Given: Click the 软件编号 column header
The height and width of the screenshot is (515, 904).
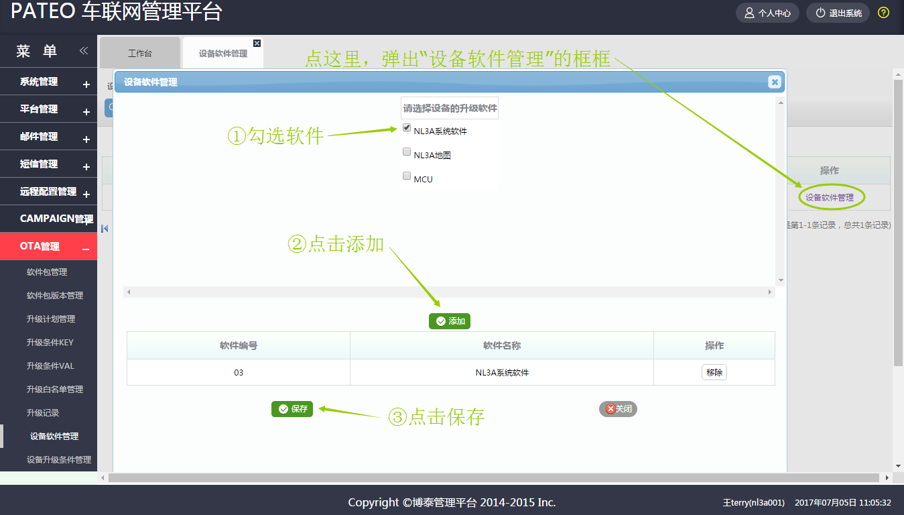Looking at the screenshot, I should click(239, 345).
